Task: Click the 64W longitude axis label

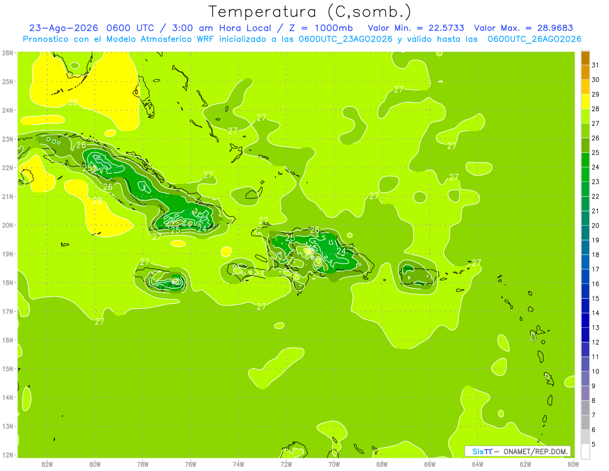Action: tap(478, 463)
